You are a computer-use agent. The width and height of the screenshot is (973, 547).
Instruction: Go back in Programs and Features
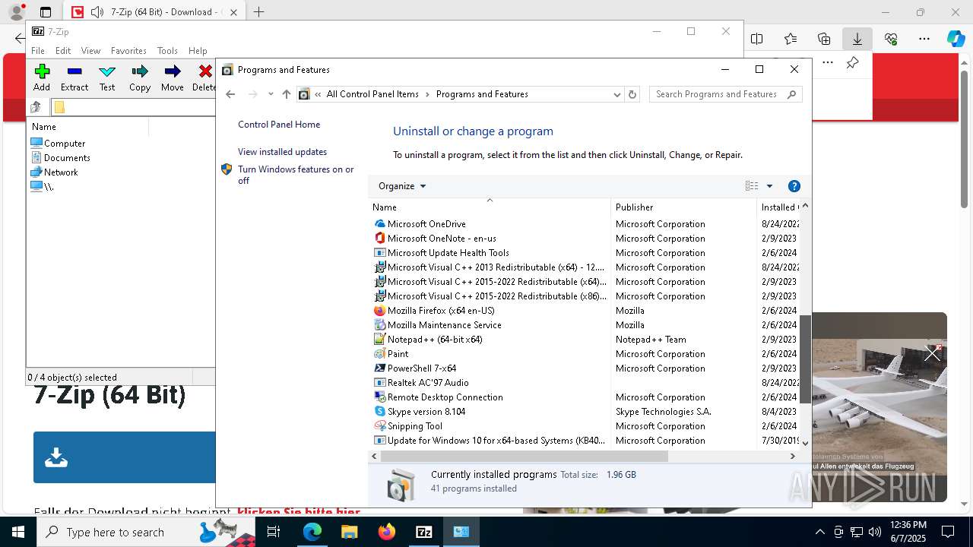231,94
